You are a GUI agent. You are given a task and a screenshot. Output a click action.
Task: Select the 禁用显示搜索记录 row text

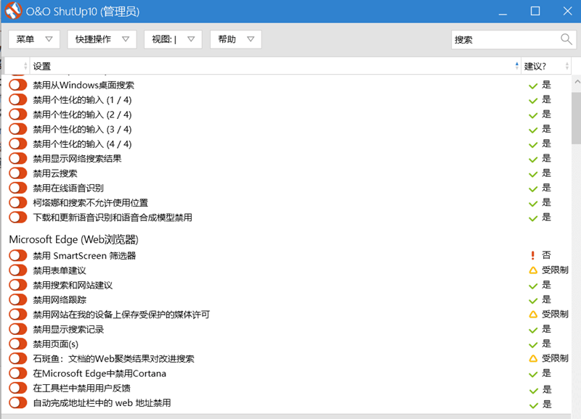[68, 329]
